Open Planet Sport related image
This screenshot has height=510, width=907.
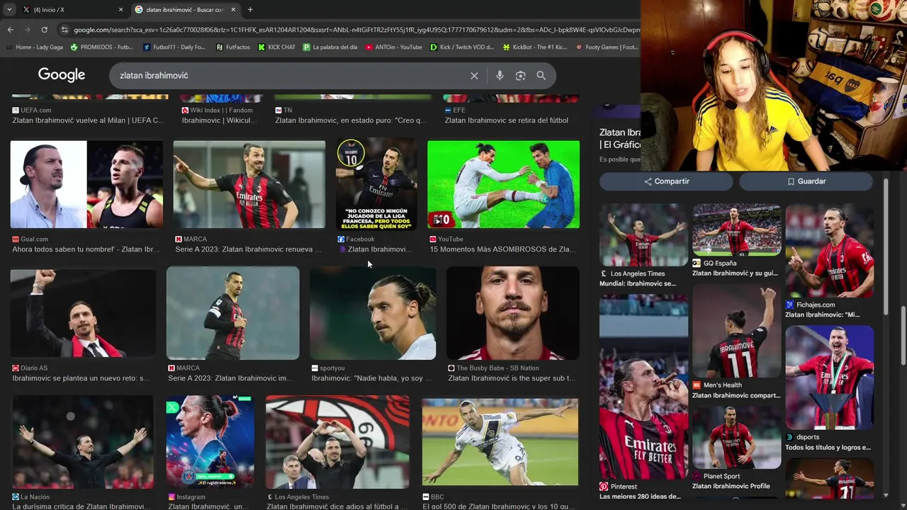pyautogui.click(x=737, y=437)
